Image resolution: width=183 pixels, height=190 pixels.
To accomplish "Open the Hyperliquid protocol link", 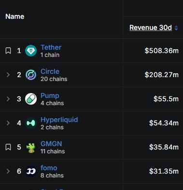I will coord(59,120).
